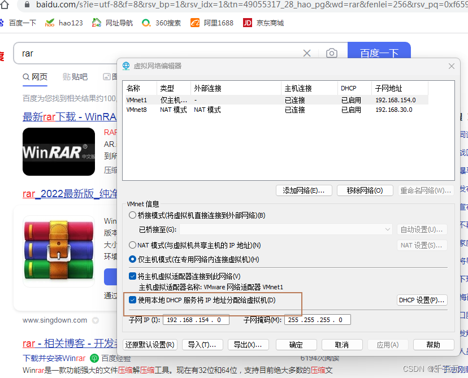Toggle 将主机虚拟适配器连接到此网络 checkbox

tap(132, 276)
